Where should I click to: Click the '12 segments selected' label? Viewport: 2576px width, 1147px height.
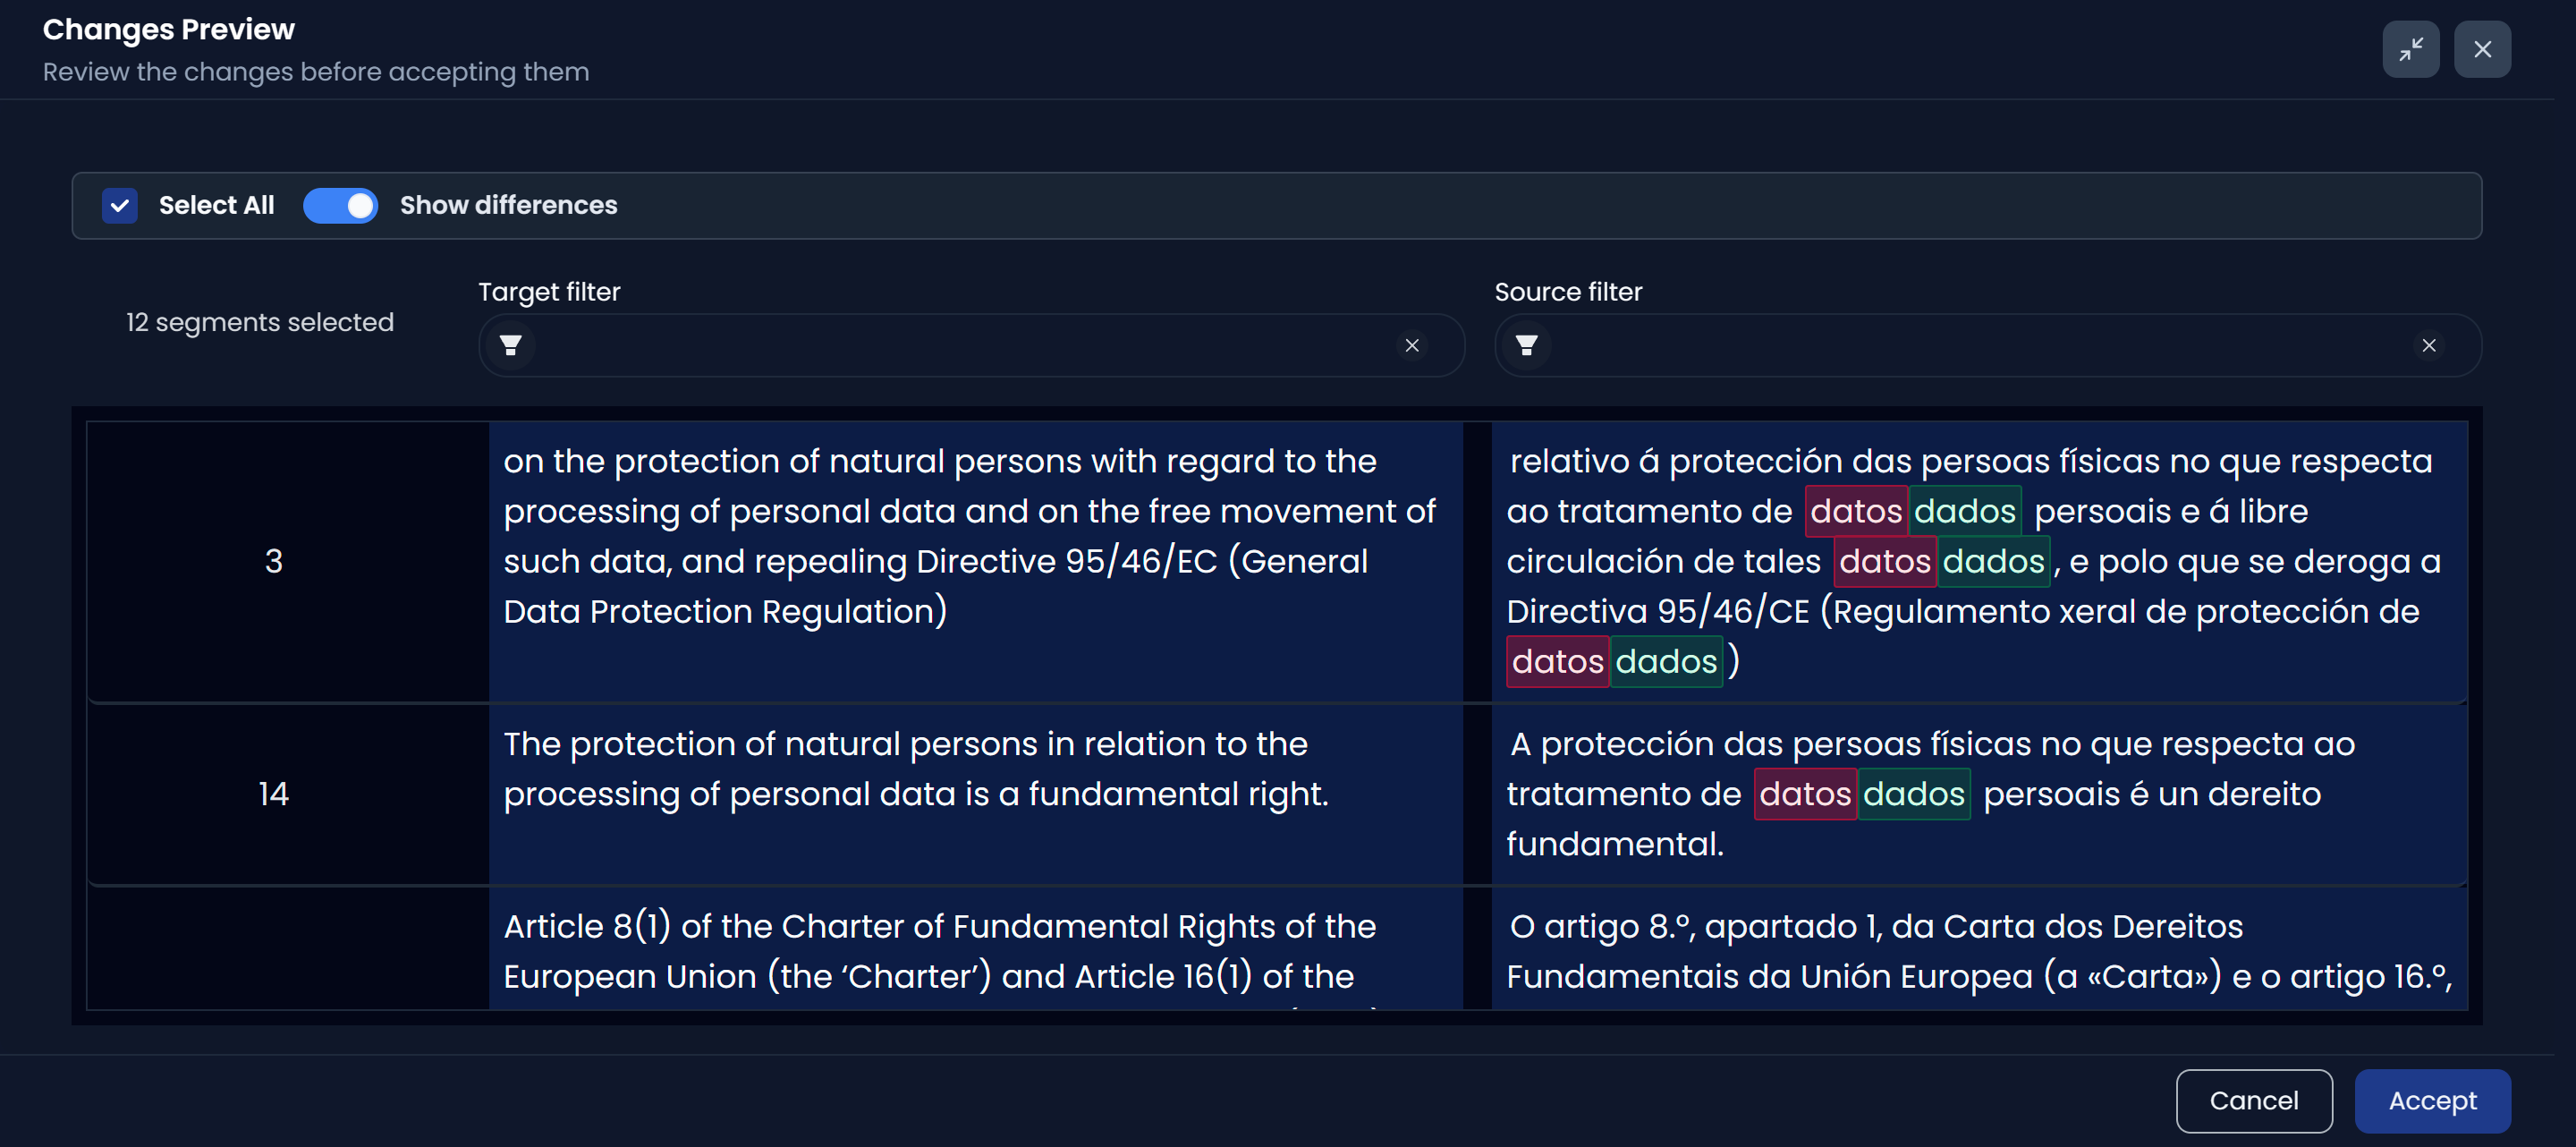(260, 322)
